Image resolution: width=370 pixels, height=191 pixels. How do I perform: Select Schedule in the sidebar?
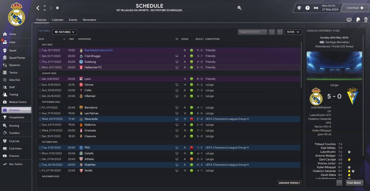click(x=16, y=110)
